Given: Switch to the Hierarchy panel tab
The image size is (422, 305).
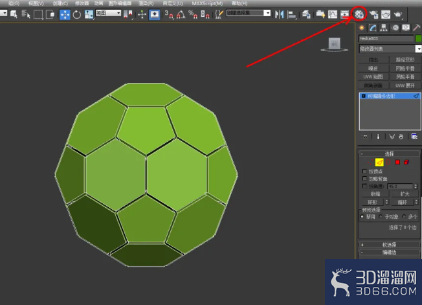Looking at the screenshot, I should (x=384, y=28).
